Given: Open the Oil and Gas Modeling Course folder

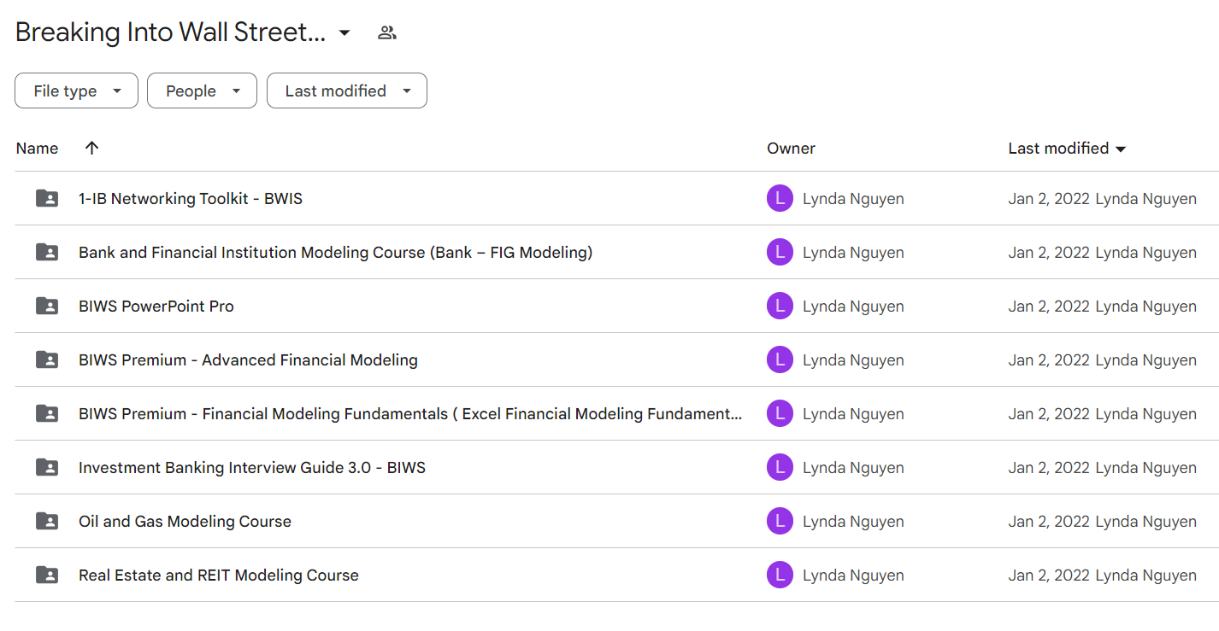Looking at the screenshot, I should pyautogui.click(x=185, y=522).
